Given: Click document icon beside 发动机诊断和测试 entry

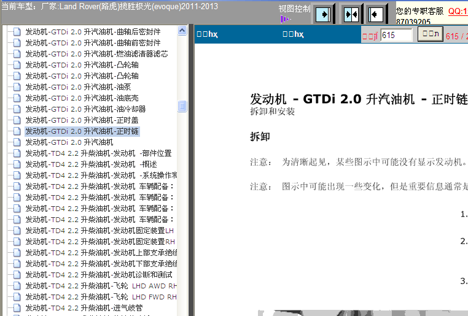Looking at the screenshot, I should pyautogui.click(x=17, y=274).
